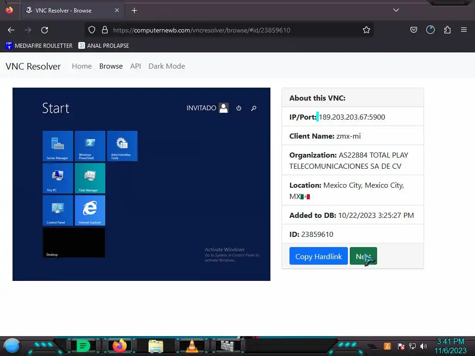Screen dimensions: 475x356
Task: Open the Pocket save icon
Action: pos(413,30)
